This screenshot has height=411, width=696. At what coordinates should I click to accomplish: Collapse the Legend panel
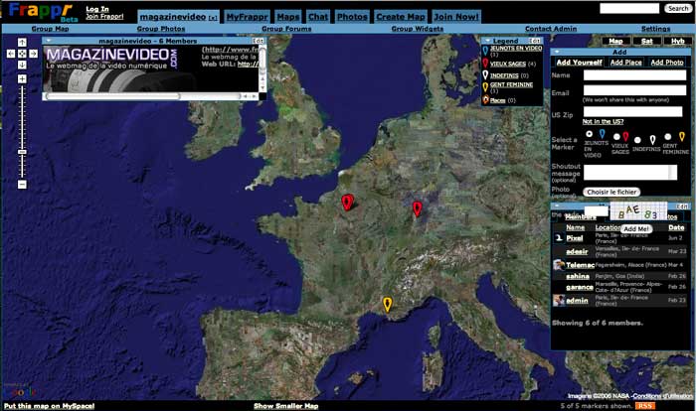[x=487, y=41]
